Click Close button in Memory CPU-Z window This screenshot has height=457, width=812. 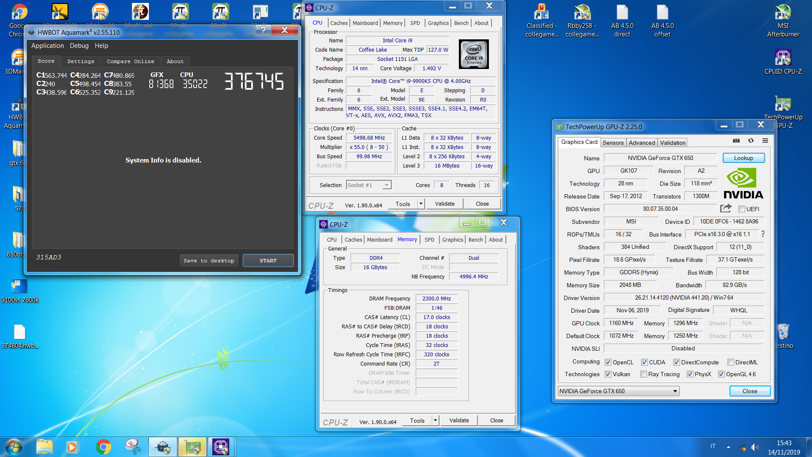pos(497,421)
